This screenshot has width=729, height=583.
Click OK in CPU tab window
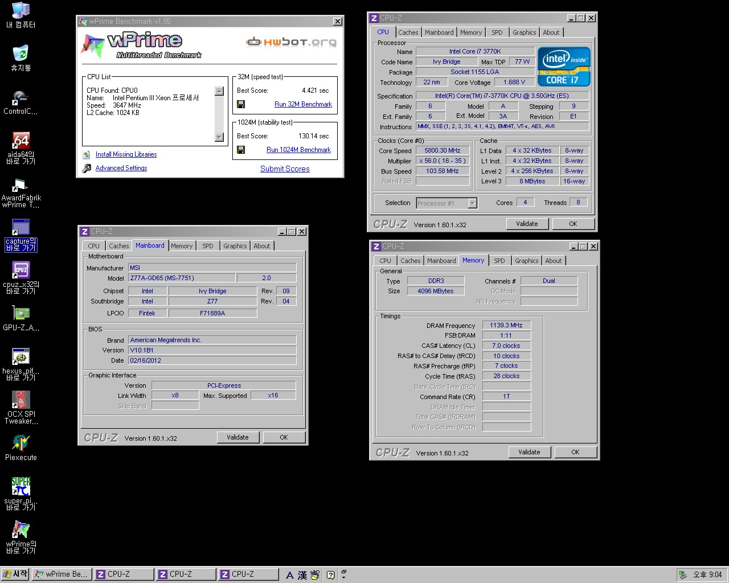point(573,224)
